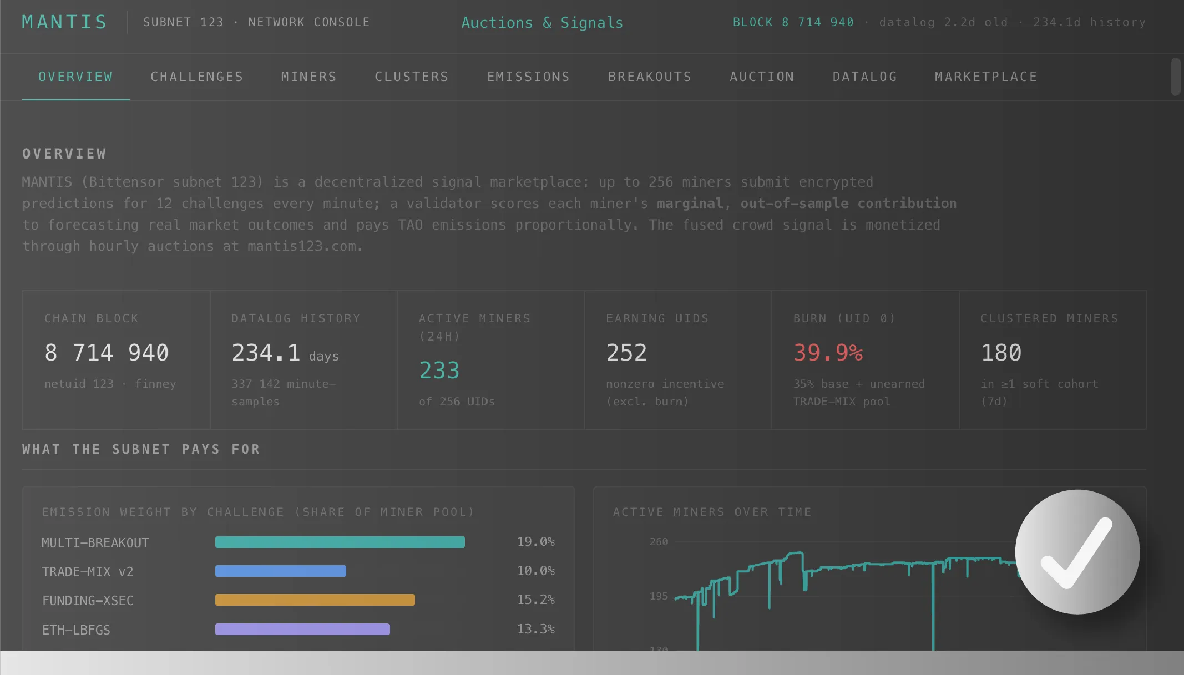This screenshot has width=1184, height=675.
Task: Click the 15.2% emission weight value
Action: tap(536, 600)
